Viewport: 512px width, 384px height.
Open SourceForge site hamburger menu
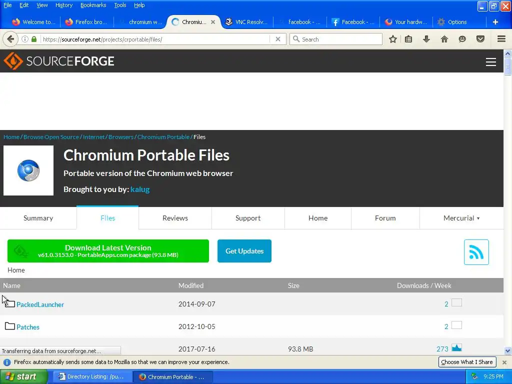(491, 61)
